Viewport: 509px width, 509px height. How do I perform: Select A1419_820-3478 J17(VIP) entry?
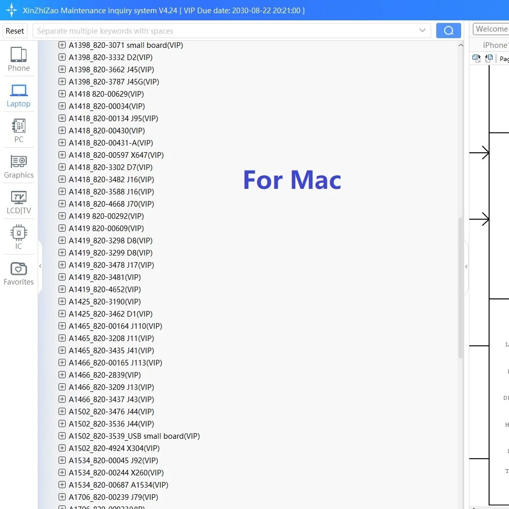click(x=111, y=265)
